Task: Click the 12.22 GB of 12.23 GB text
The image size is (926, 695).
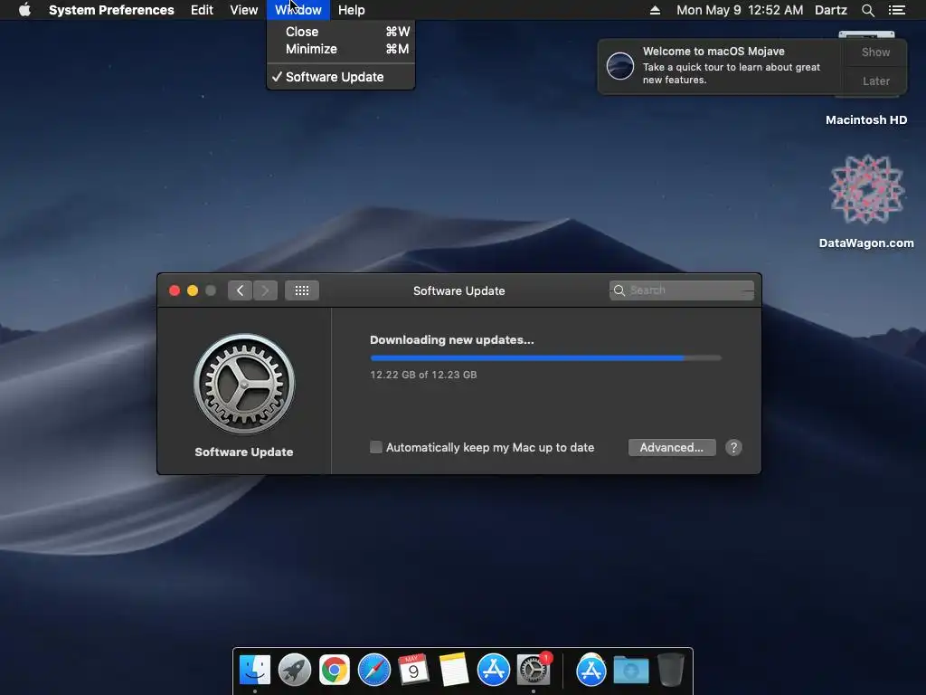Action: [423, 375]
